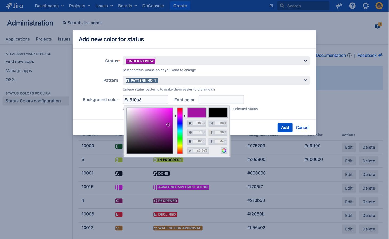
Task: Adjust the blue B 163 value stepper
Action: pos(204,141)
